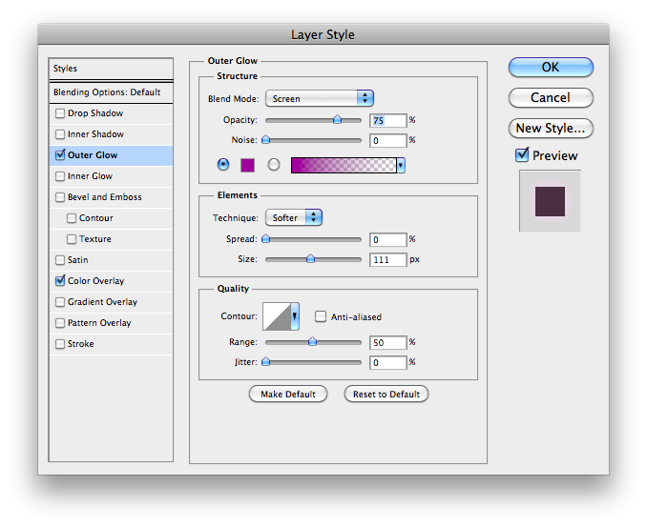Screen dimensions: 647x527
Task: Click the Size value field
Action: [387, 259]
